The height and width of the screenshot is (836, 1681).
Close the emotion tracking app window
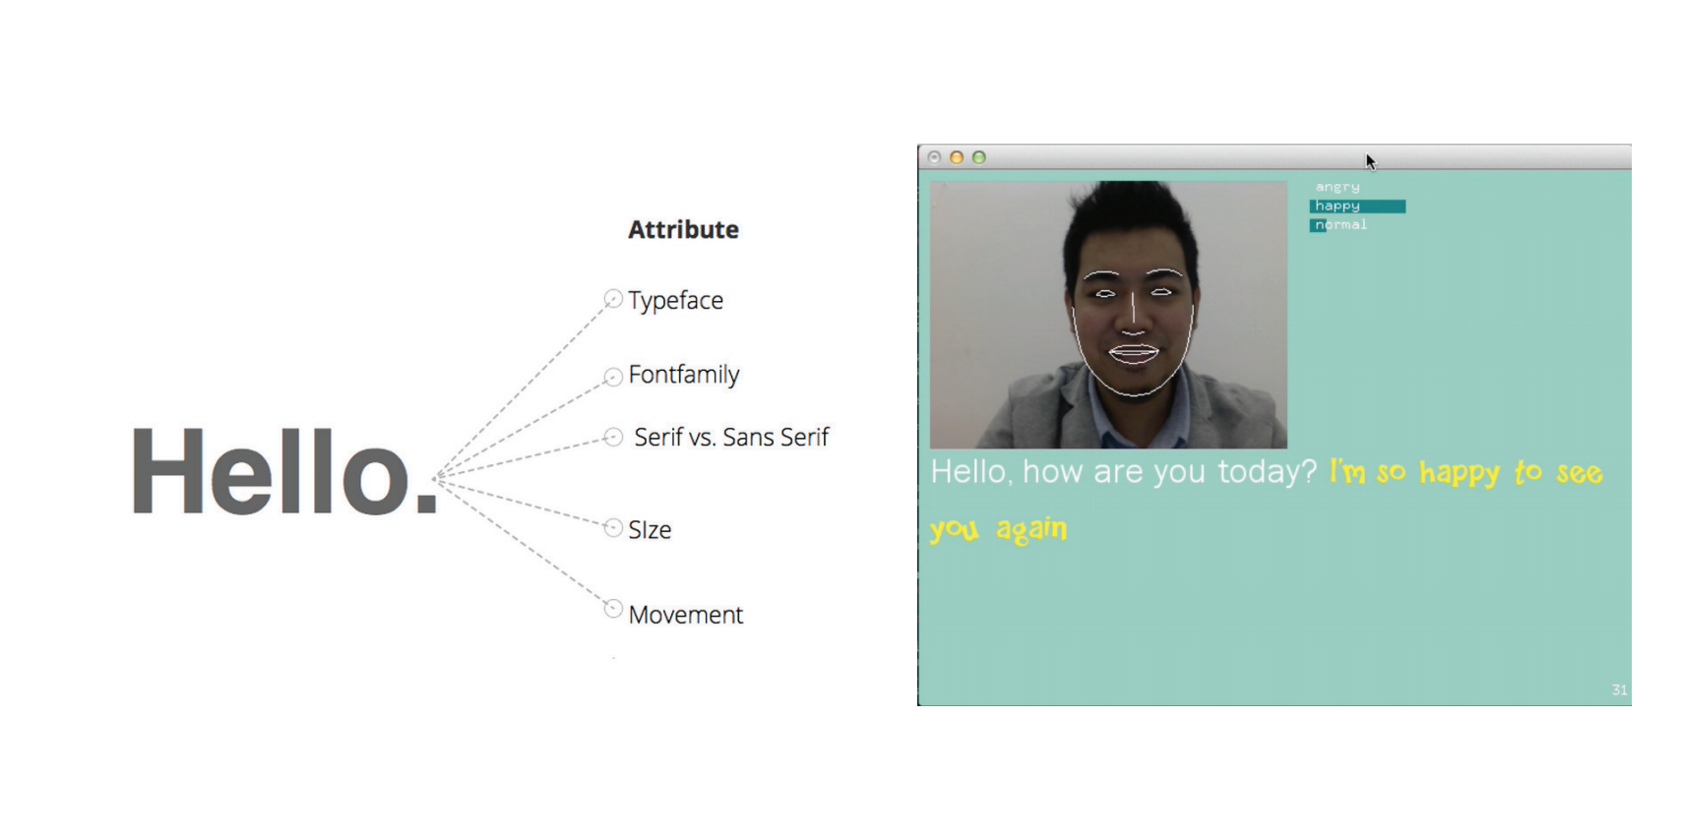(934, 157)
